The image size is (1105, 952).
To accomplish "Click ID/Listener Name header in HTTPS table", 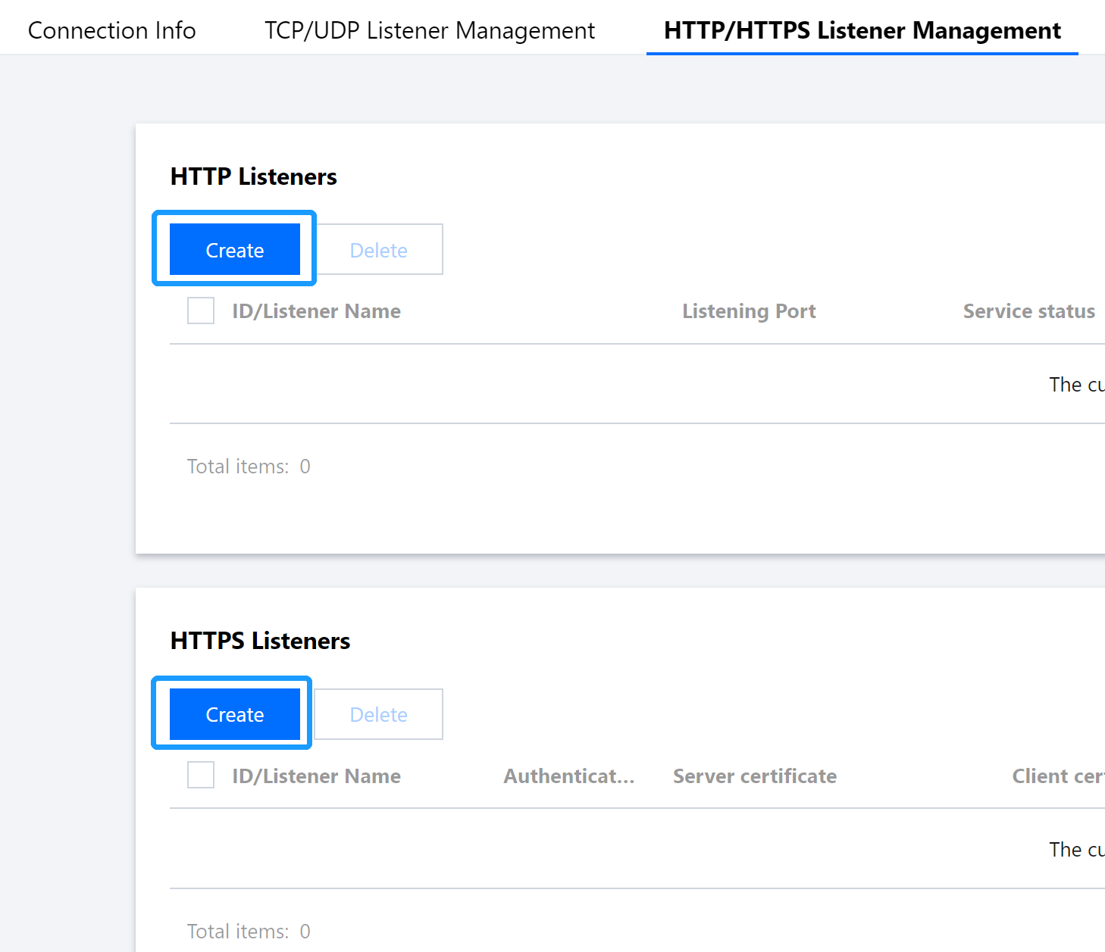I will tap(316, 776).
